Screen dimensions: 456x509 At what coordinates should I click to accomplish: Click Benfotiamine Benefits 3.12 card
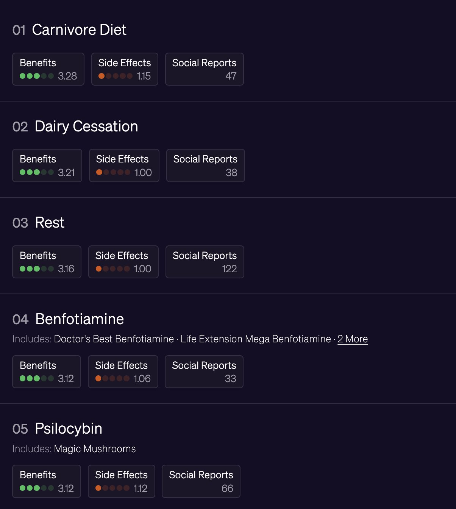click(x=47, y=372)
